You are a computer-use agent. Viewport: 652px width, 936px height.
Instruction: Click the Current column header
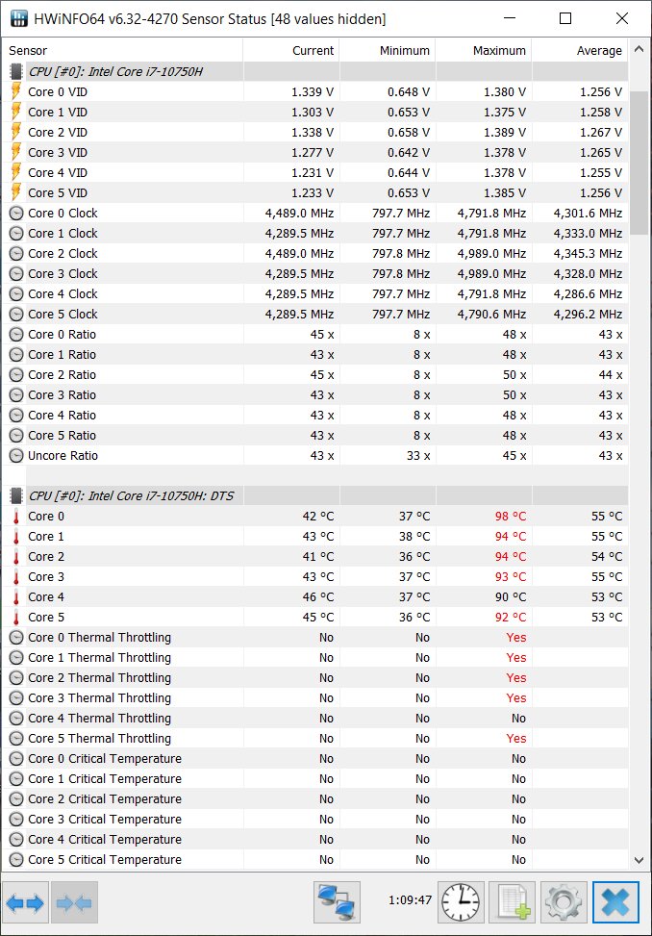[x=291, y=51]
